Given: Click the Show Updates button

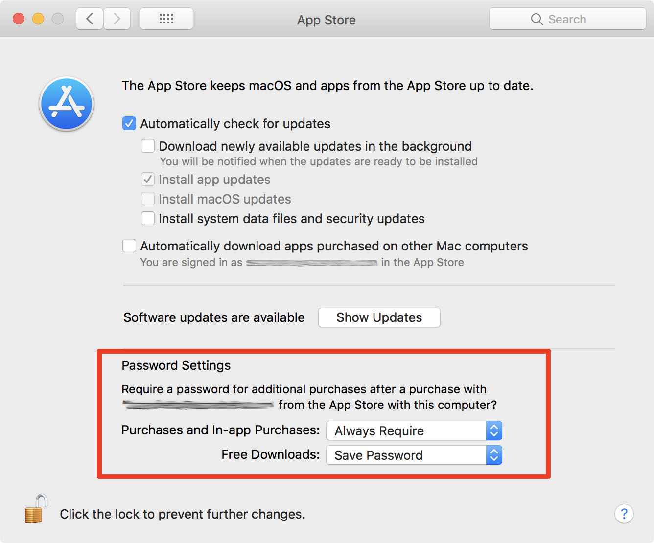Looking at the screenshot, I should click(x=379, y=317).
